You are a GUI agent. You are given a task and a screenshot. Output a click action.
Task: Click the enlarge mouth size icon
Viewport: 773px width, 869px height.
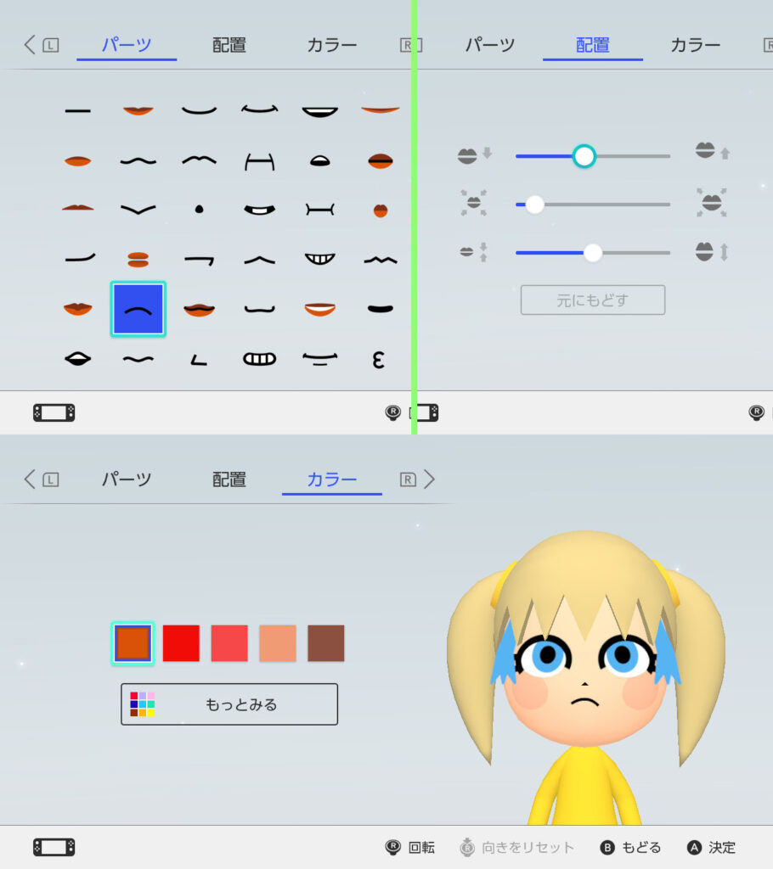point(712,204)
